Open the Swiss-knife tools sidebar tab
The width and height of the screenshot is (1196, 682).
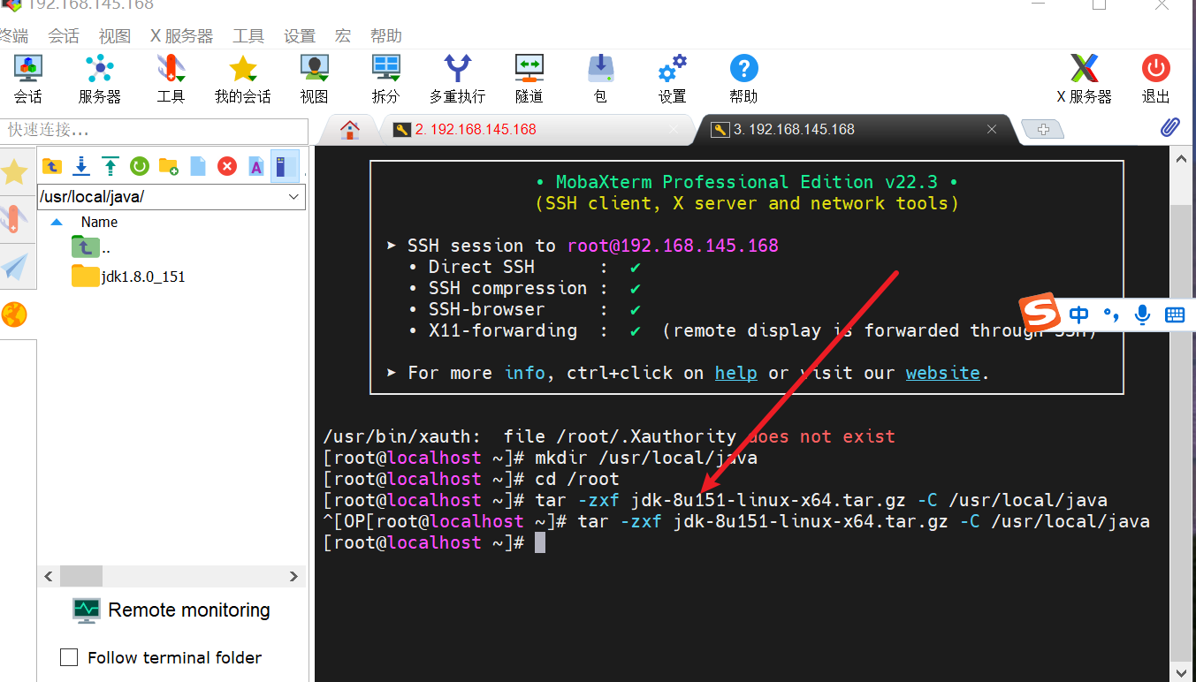pos(13,219)
